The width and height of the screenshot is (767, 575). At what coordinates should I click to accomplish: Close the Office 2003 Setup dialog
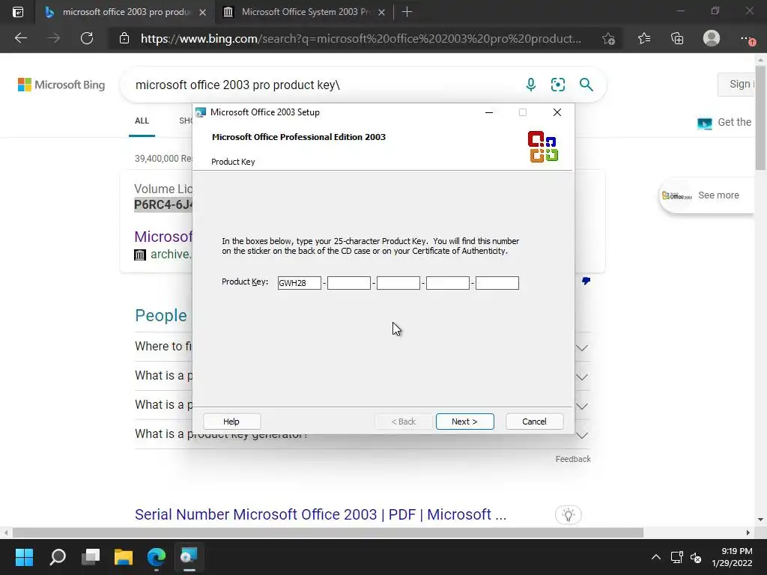click(557, 112)
